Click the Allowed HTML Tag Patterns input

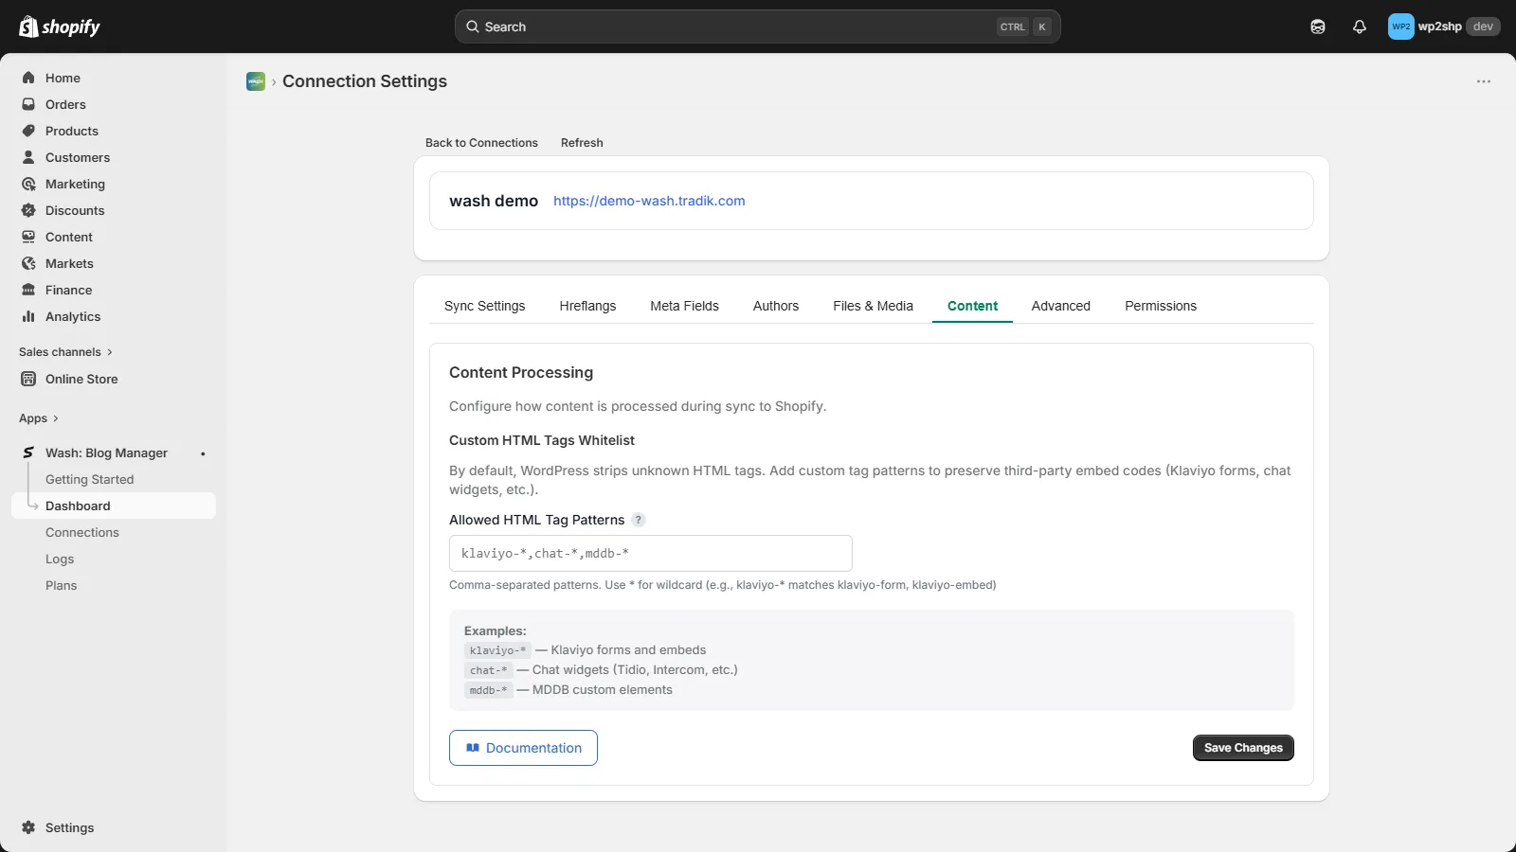point(651,553)
